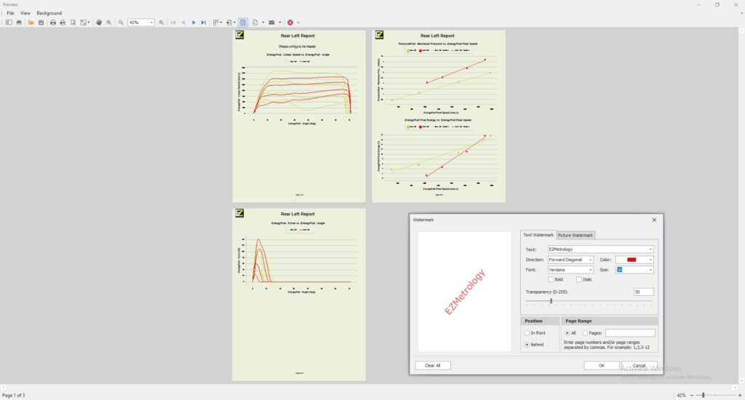
Task: Go to next page arrow
Action: [x=194, y=23]
